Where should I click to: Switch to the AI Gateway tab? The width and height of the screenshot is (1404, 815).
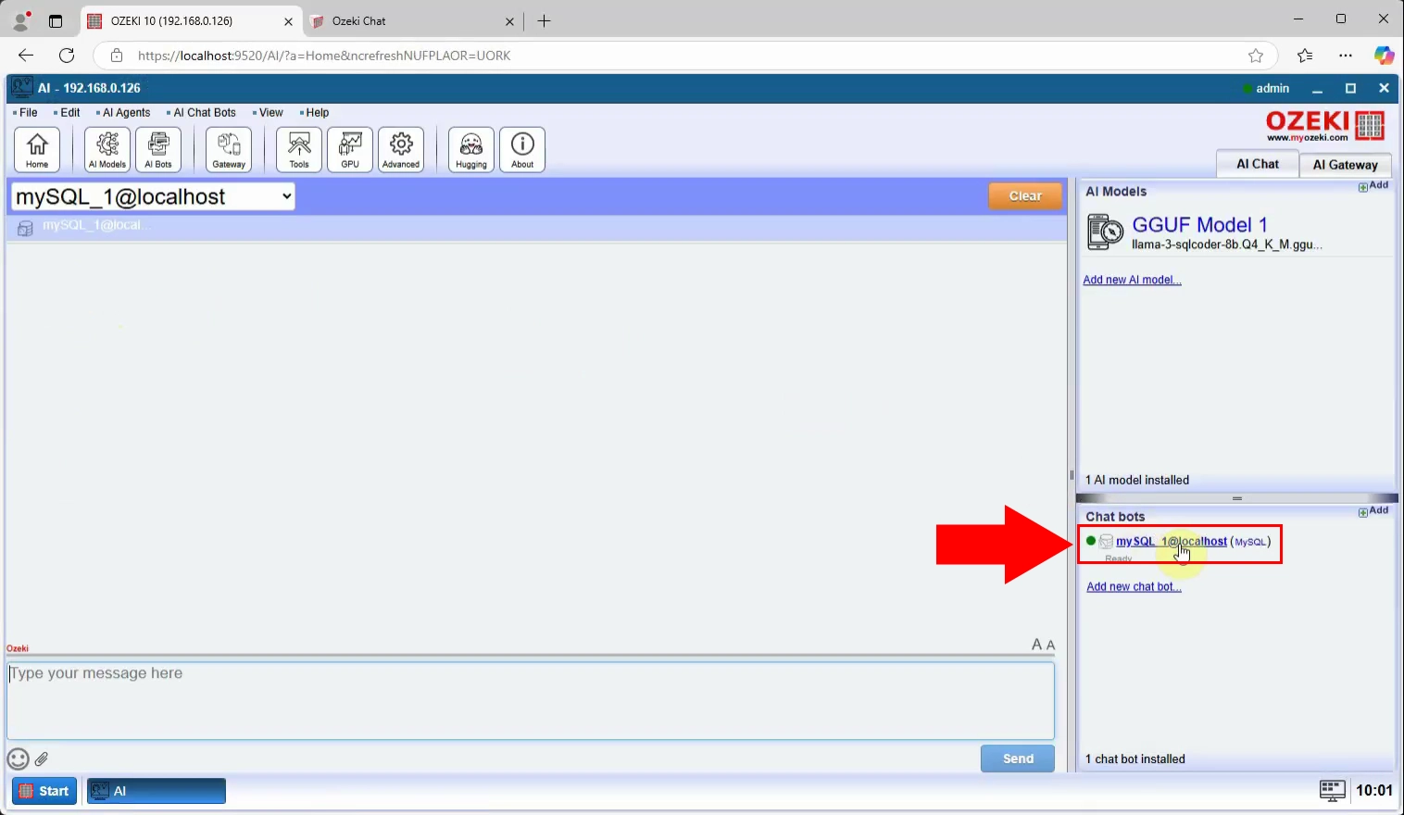coord(1345,165)
